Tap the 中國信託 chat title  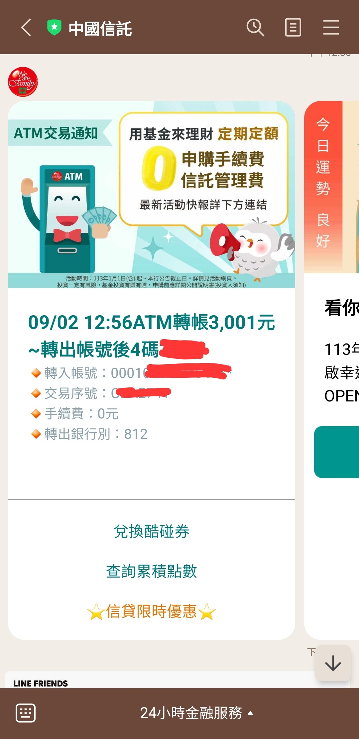click(x=100, y=29)
